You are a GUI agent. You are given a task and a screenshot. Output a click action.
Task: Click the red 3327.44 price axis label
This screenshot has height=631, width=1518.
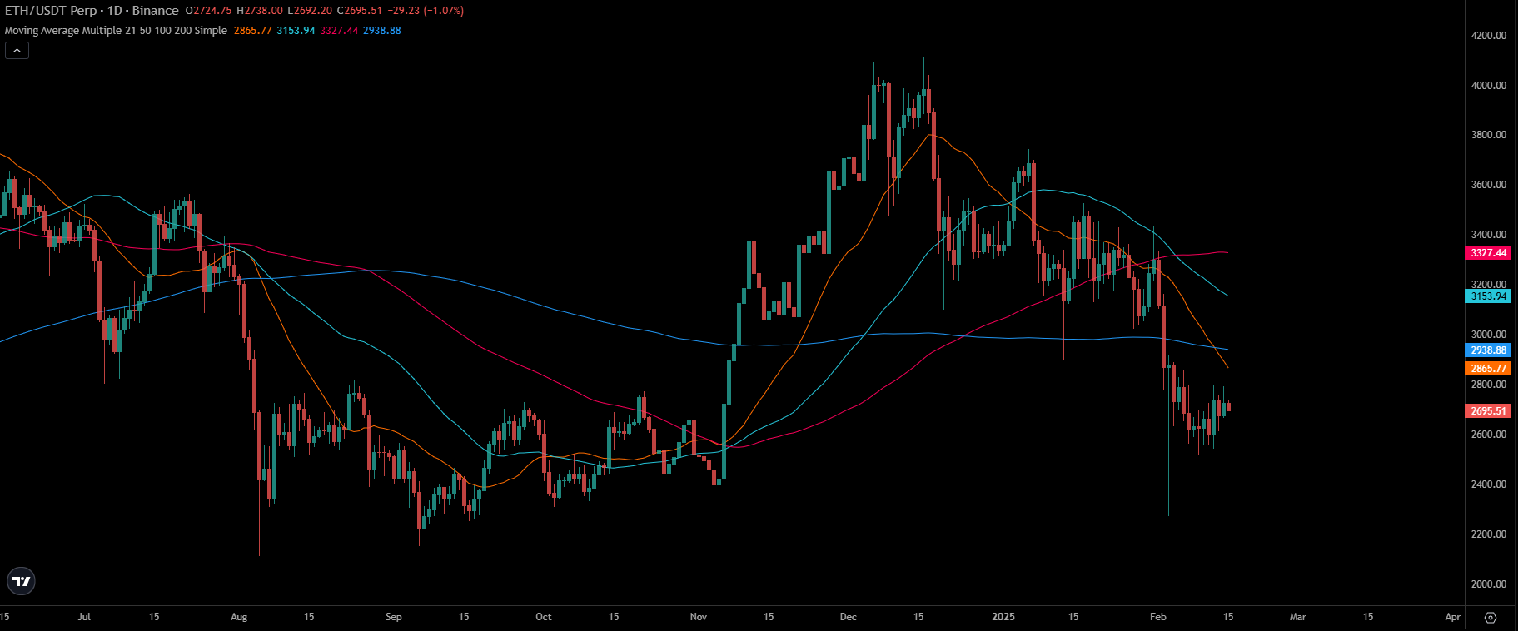(1488, 253)
